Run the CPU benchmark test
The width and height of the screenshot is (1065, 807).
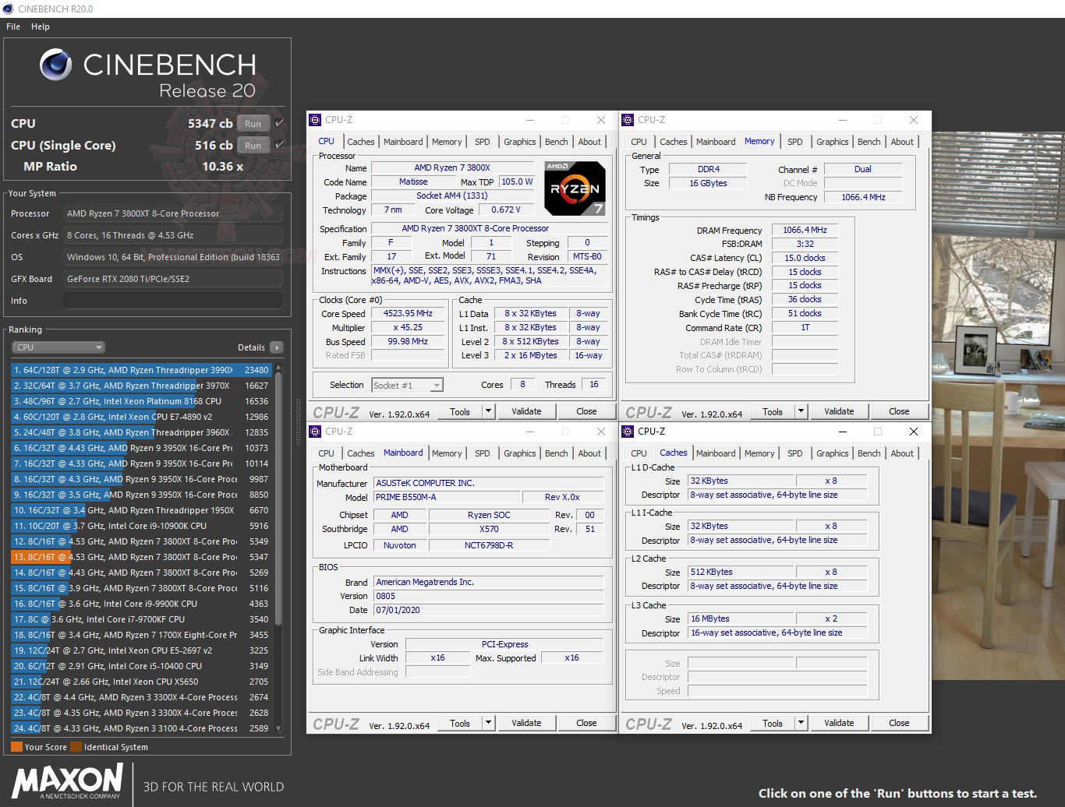coord(253,123)
